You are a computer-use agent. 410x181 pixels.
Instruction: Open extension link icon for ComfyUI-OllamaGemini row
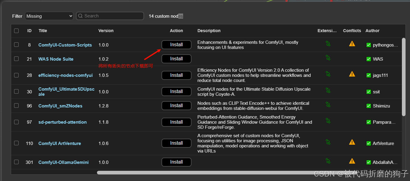tap(328, 161)
